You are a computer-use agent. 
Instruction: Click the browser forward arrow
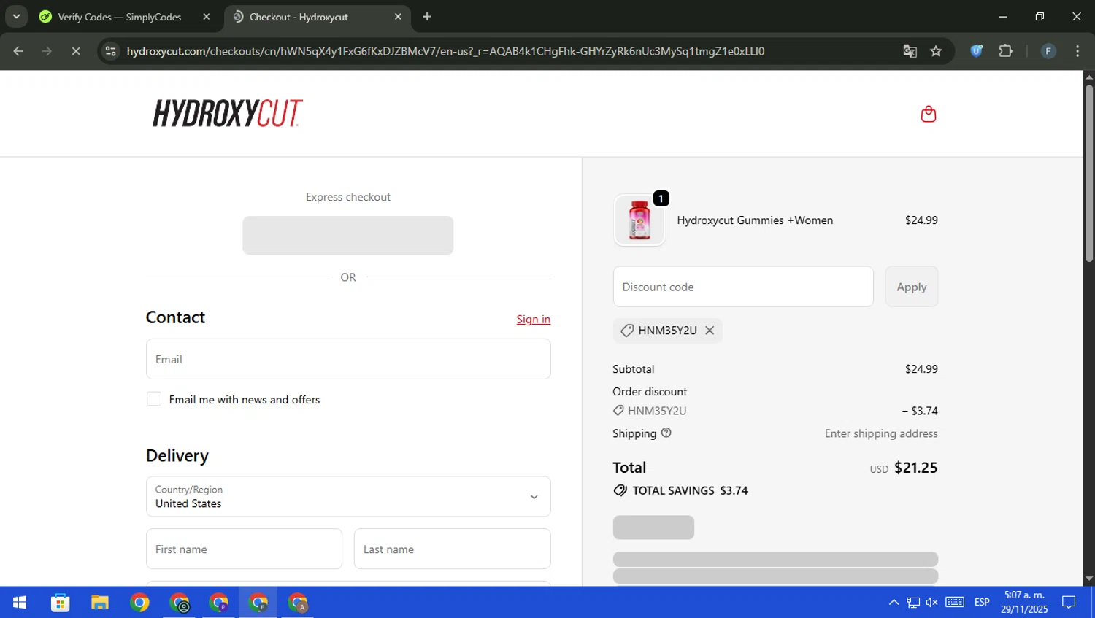(47, 51)
